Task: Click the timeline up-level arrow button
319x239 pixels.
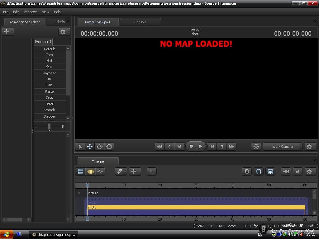Action: (152, 171)
